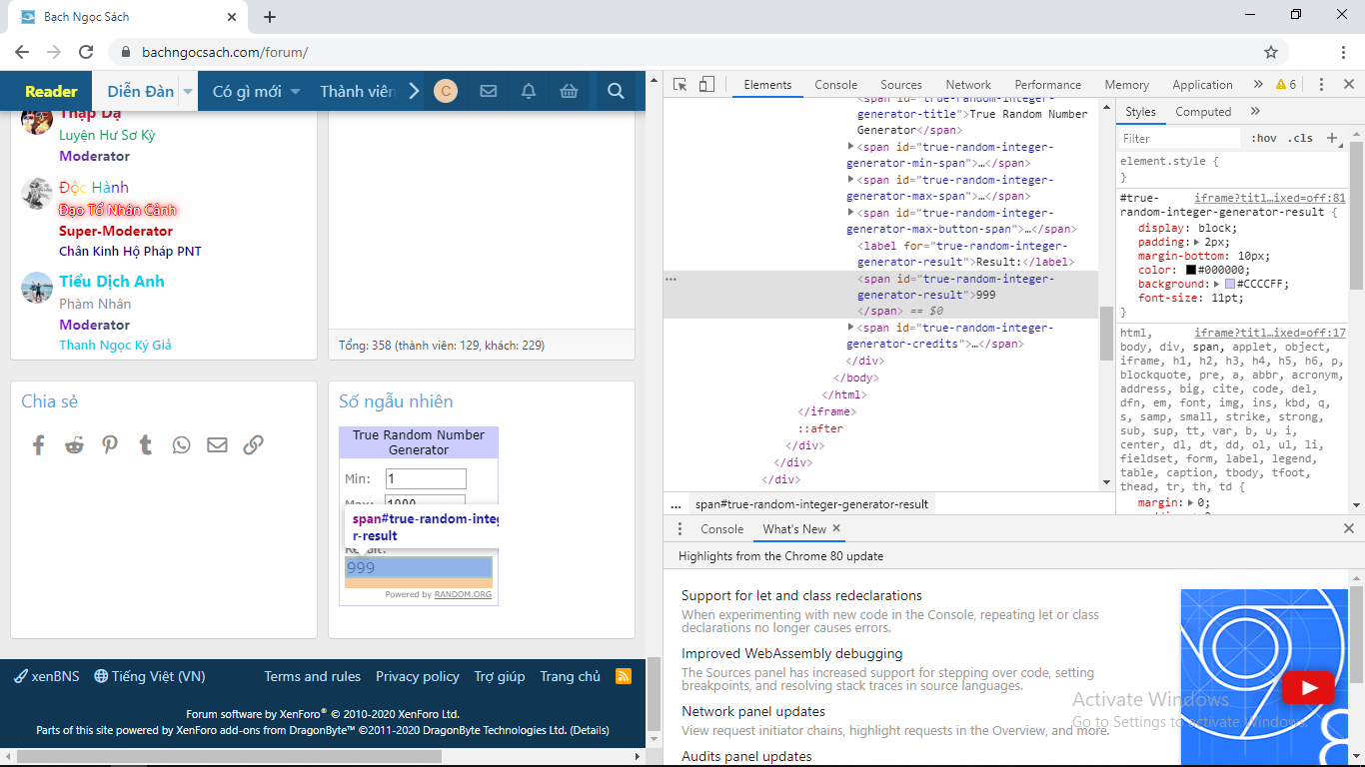This screenshot has width=1365, height=767.
Task: Open the forum search icon
Action: [616, 92]
